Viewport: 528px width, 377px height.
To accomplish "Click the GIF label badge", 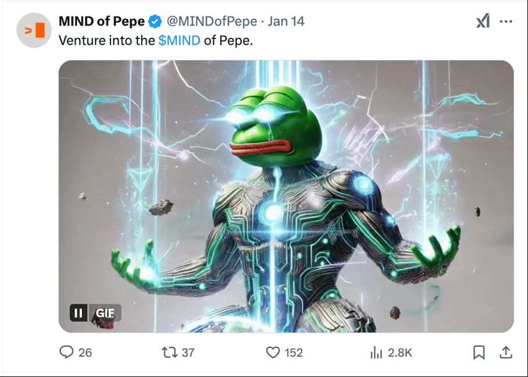I will click(x=105, y=313).
